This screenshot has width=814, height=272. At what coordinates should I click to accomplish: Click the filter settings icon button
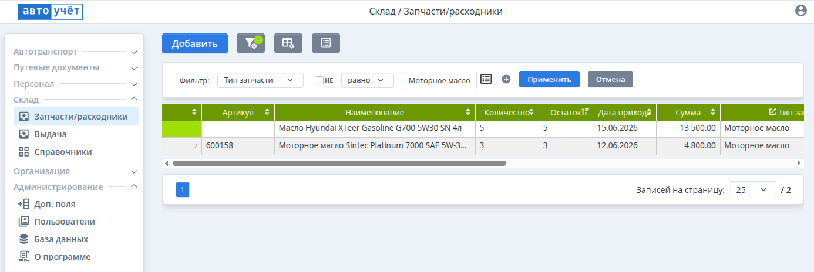pyautogui.click(x=251, y=43)
